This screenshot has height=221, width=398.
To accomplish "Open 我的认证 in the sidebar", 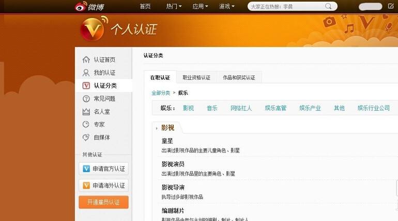I will (103, 73).
